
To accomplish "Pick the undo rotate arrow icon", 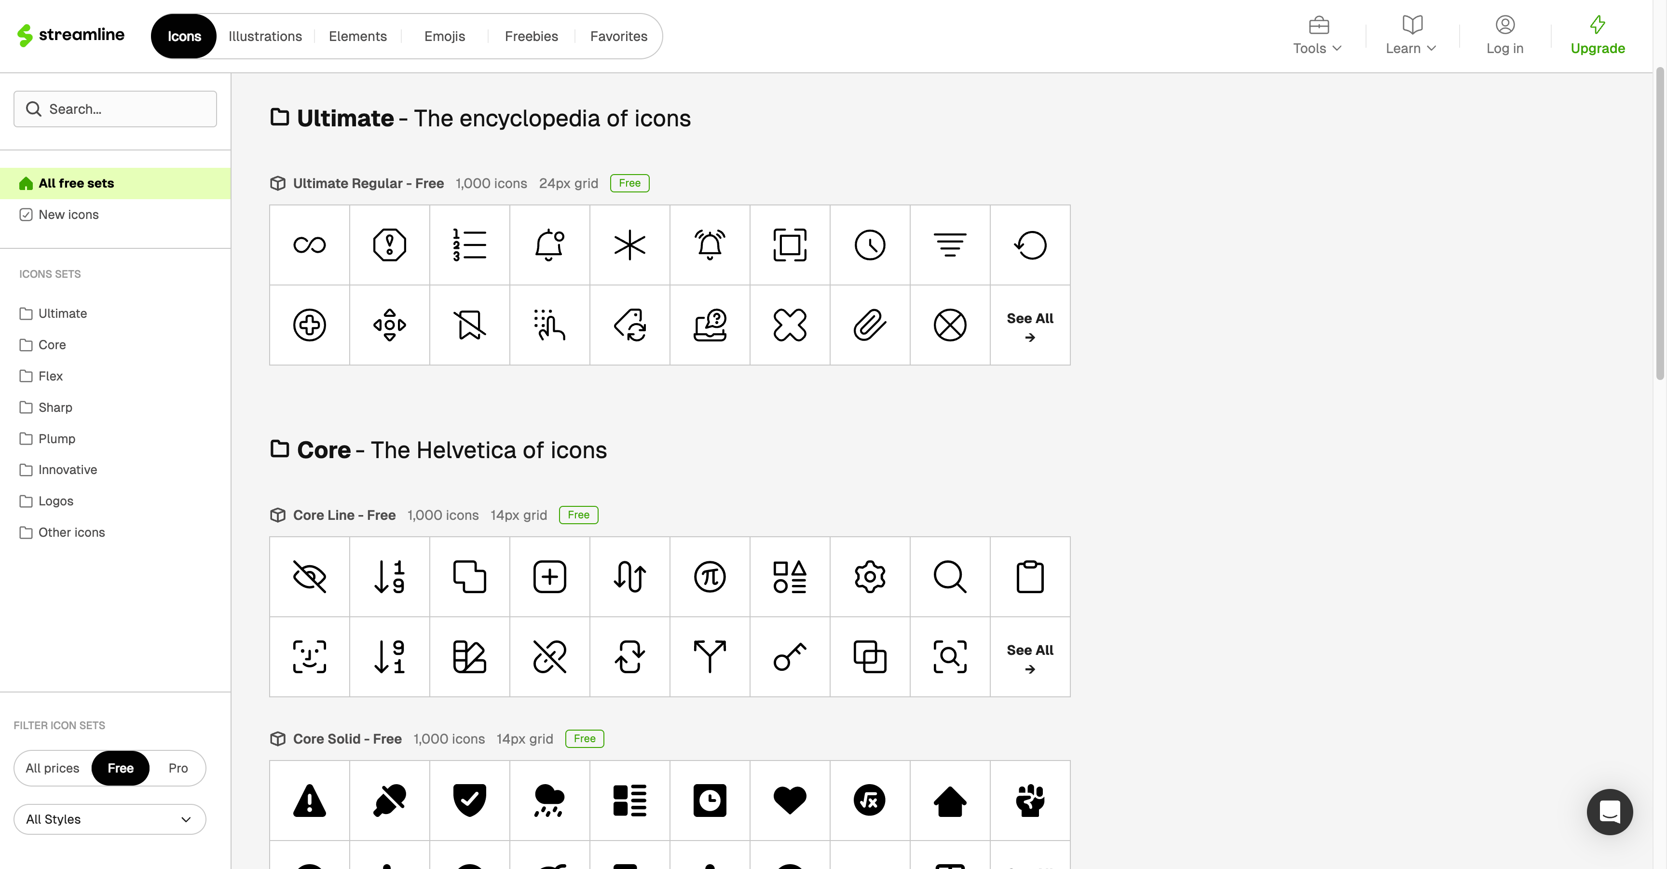I will 1030,245.
